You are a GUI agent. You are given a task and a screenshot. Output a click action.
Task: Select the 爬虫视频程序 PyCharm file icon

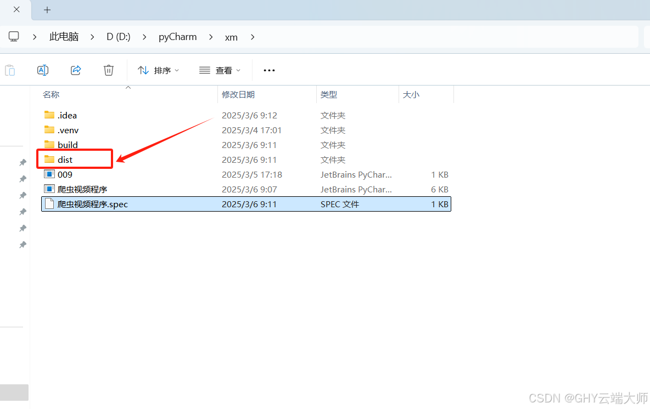pos(49,189)
